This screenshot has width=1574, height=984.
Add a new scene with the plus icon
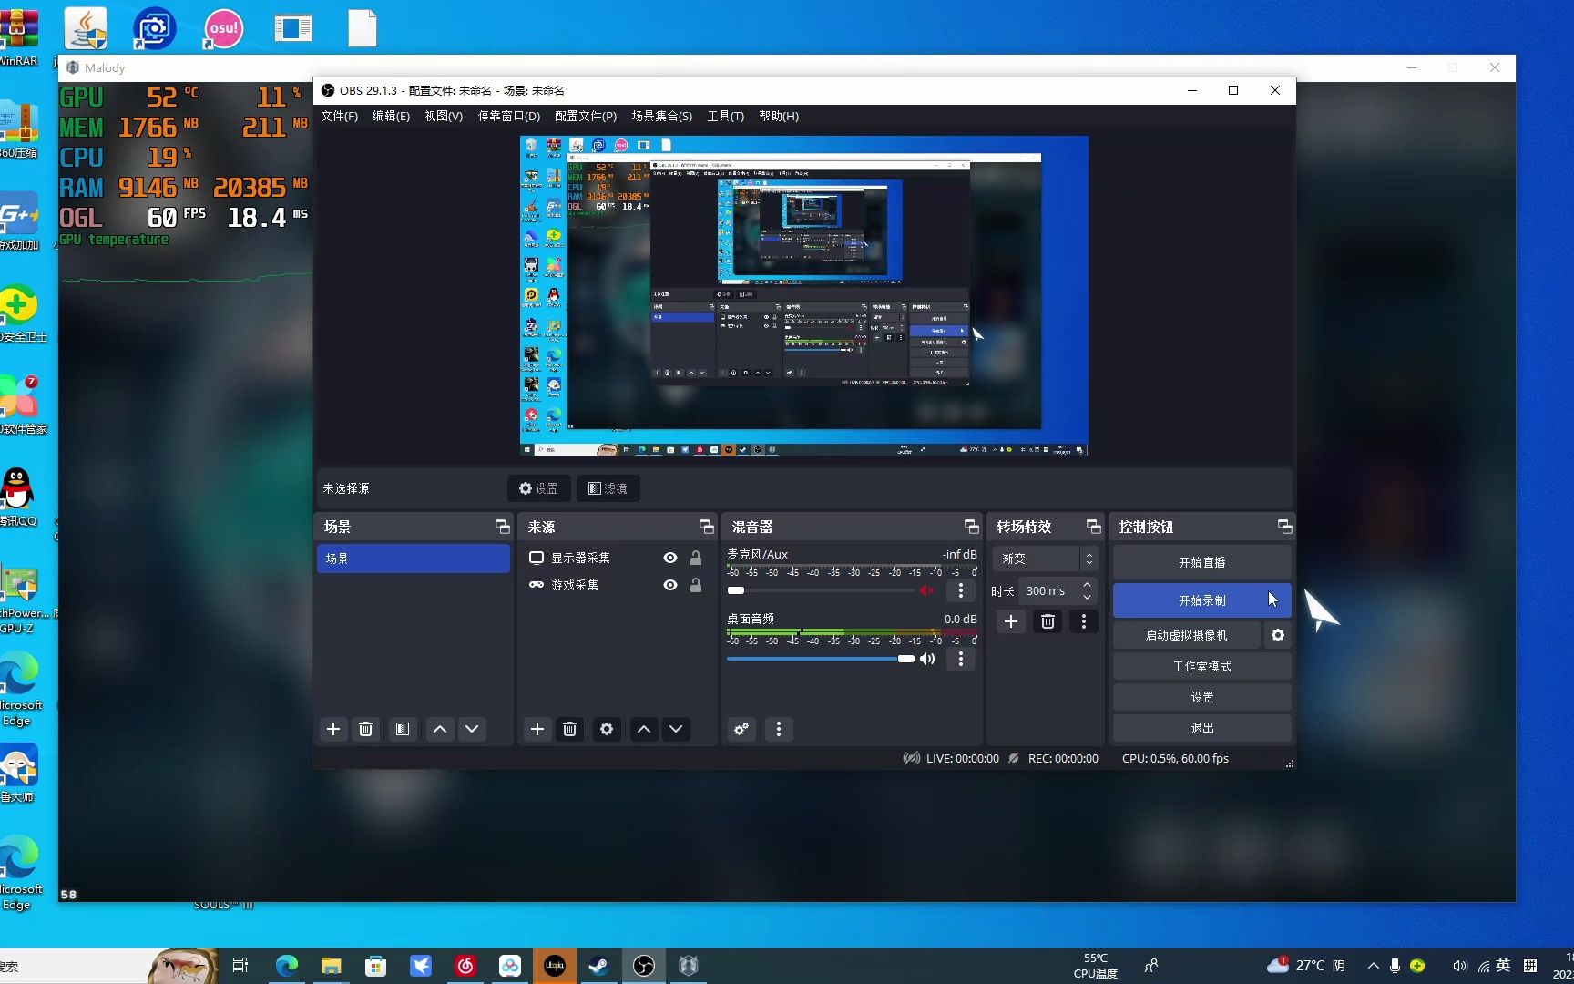coord(333,729)
